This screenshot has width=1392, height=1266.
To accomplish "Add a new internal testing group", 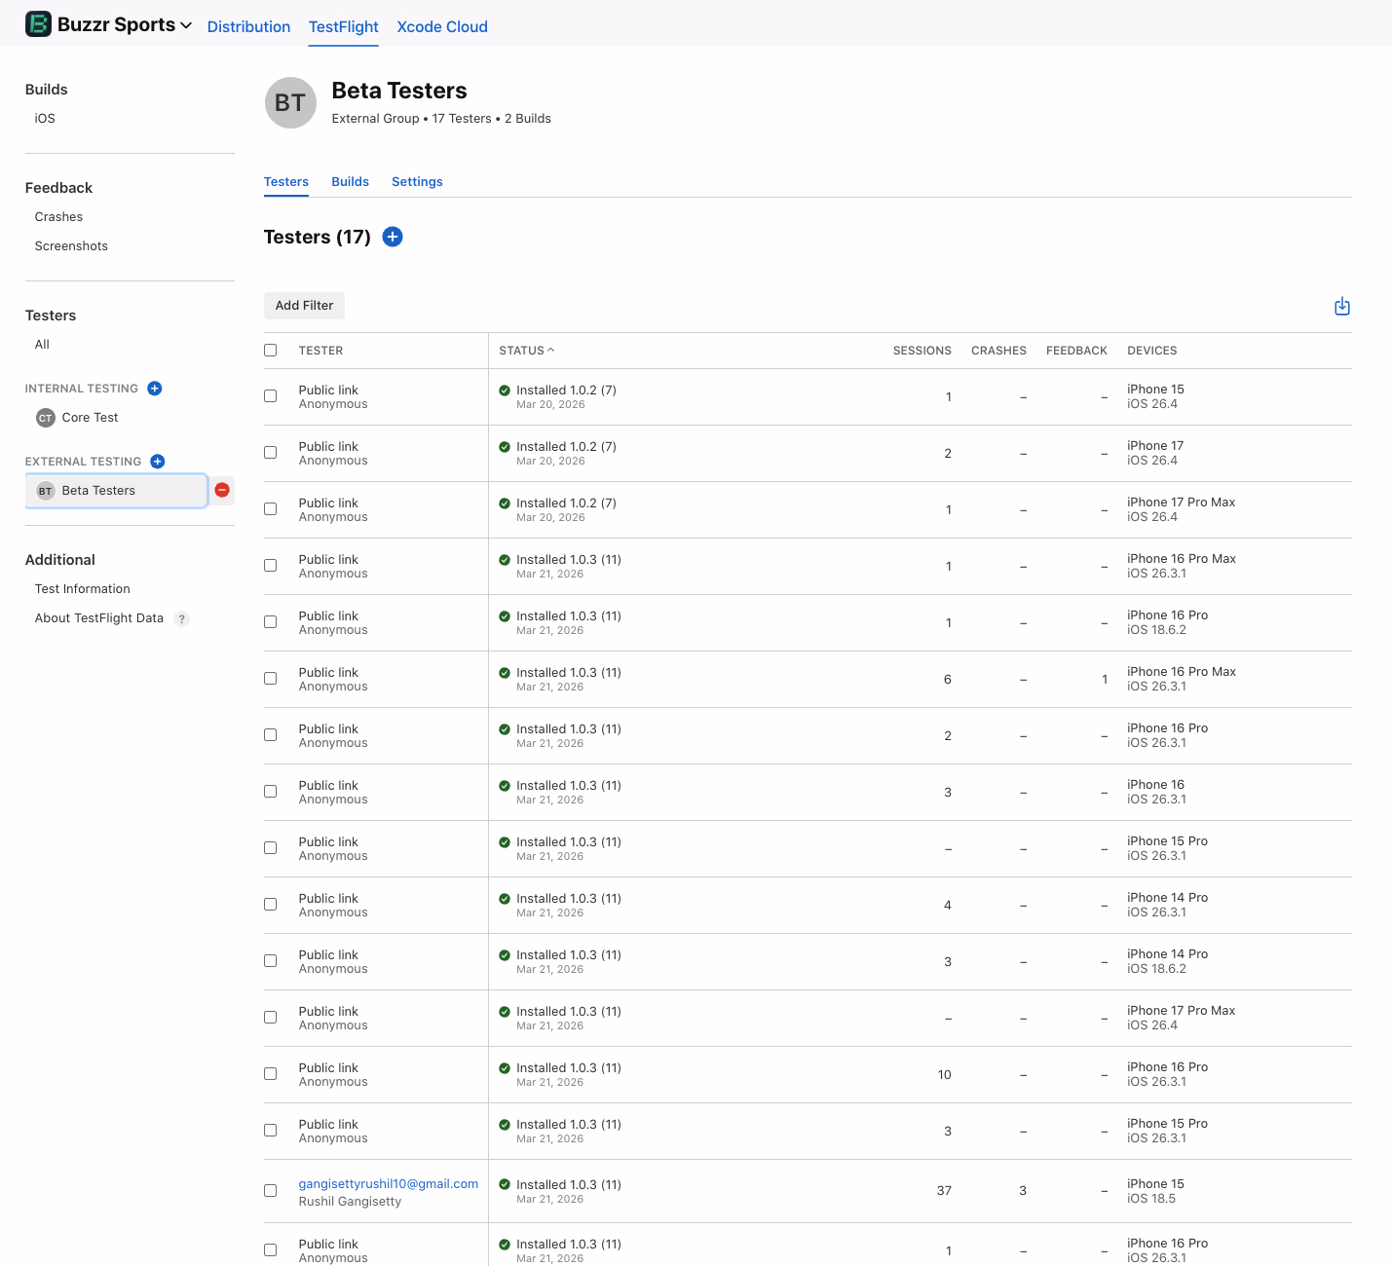I will click(154, 388).
